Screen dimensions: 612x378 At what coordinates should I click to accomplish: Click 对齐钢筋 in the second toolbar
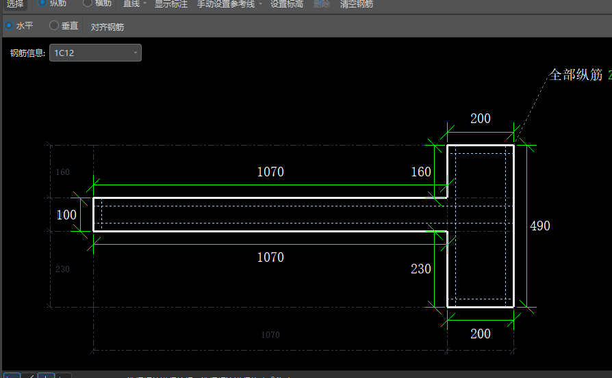click(x=107, y=27)
